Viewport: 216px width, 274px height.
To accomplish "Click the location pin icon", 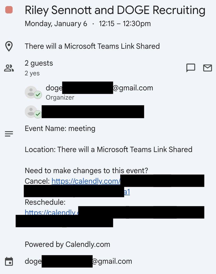I will 9,46.
